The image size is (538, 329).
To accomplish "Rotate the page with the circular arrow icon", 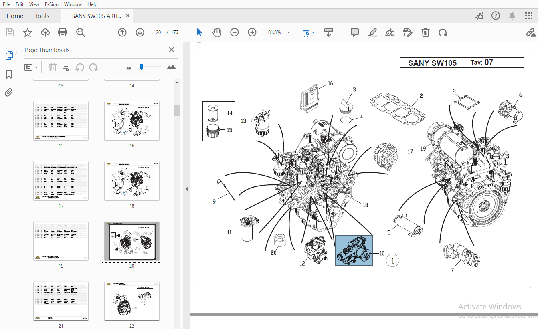I will coord(443,32).
